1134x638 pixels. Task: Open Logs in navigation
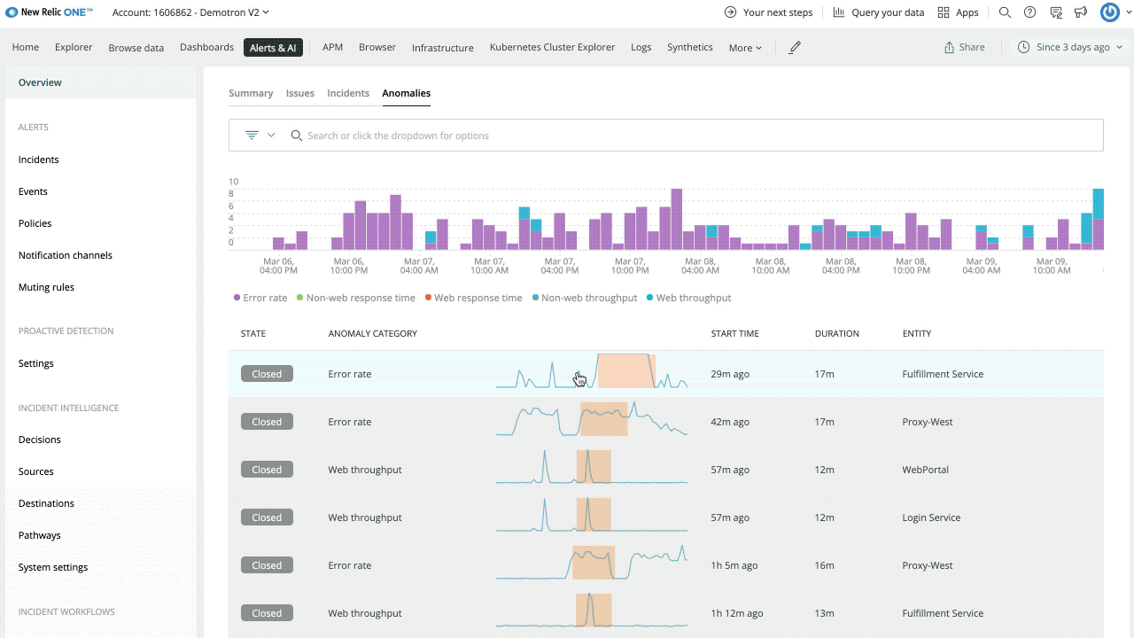(641, 47)
